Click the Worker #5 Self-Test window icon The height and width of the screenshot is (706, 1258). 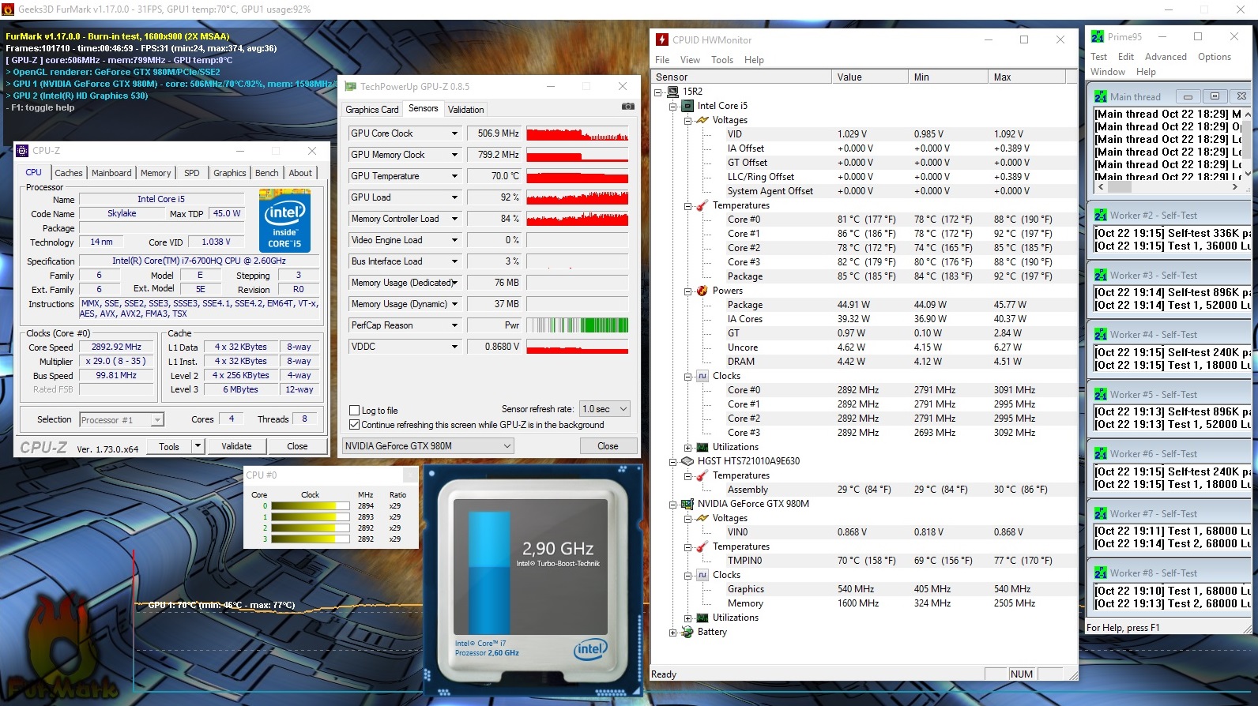click(x=1100, y=394)
